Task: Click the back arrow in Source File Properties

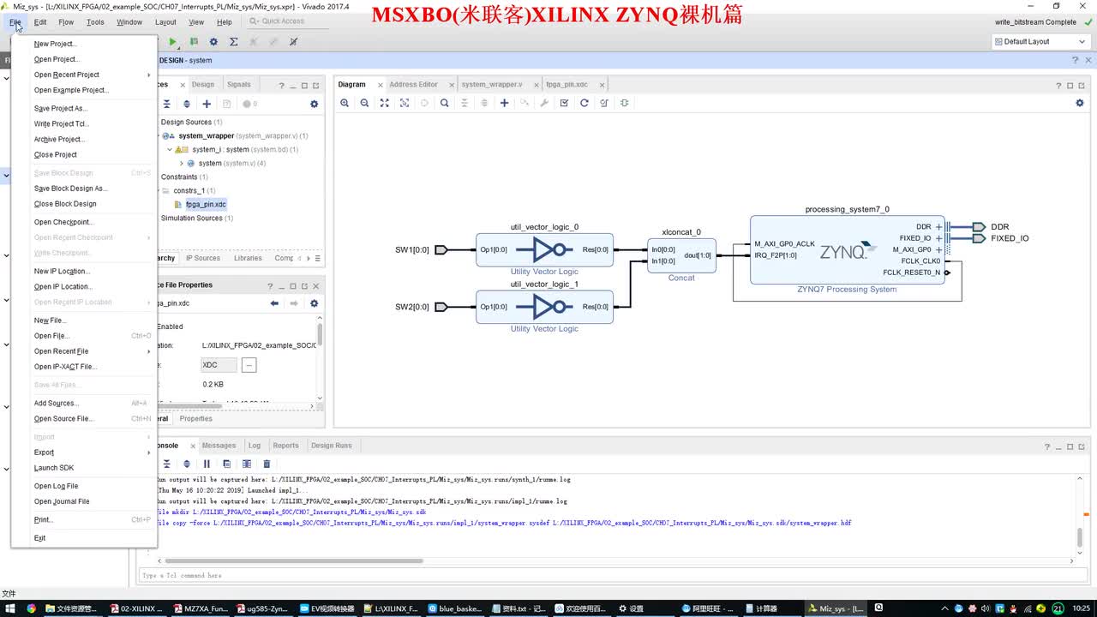Action: (x=274, y=303)
